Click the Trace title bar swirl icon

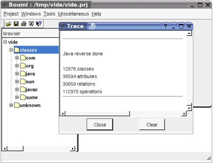(92, 26)
